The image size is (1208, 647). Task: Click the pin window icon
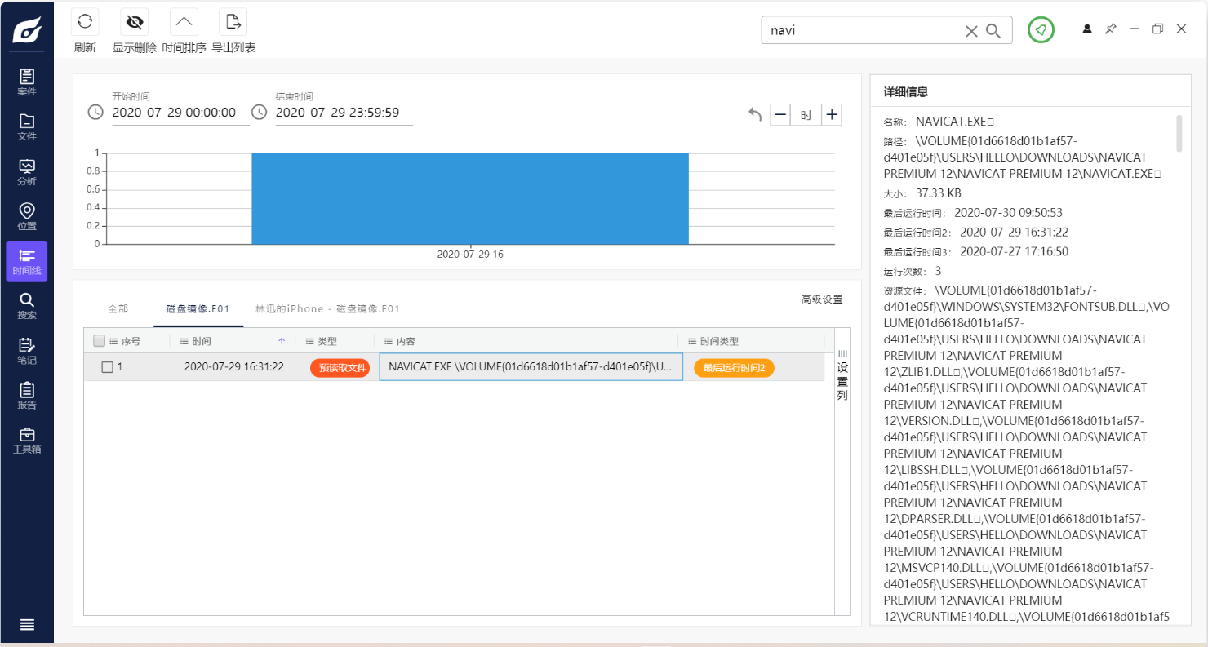point(1111,29)
